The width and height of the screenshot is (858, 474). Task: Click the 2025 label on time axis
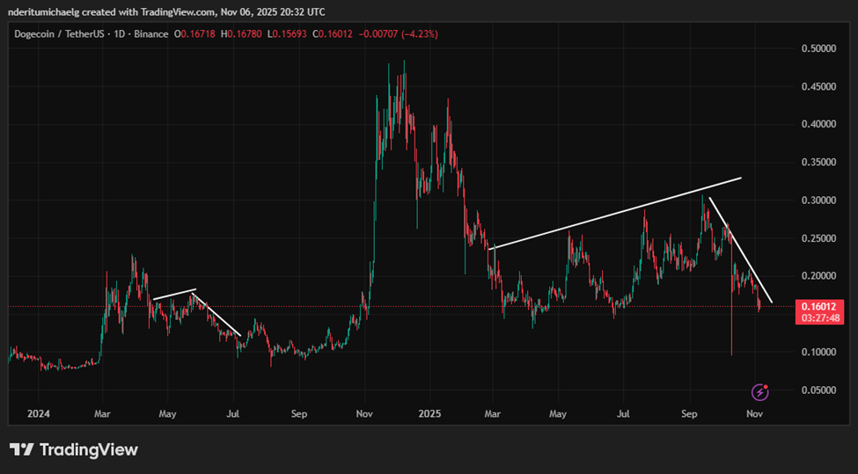[430, 412]
